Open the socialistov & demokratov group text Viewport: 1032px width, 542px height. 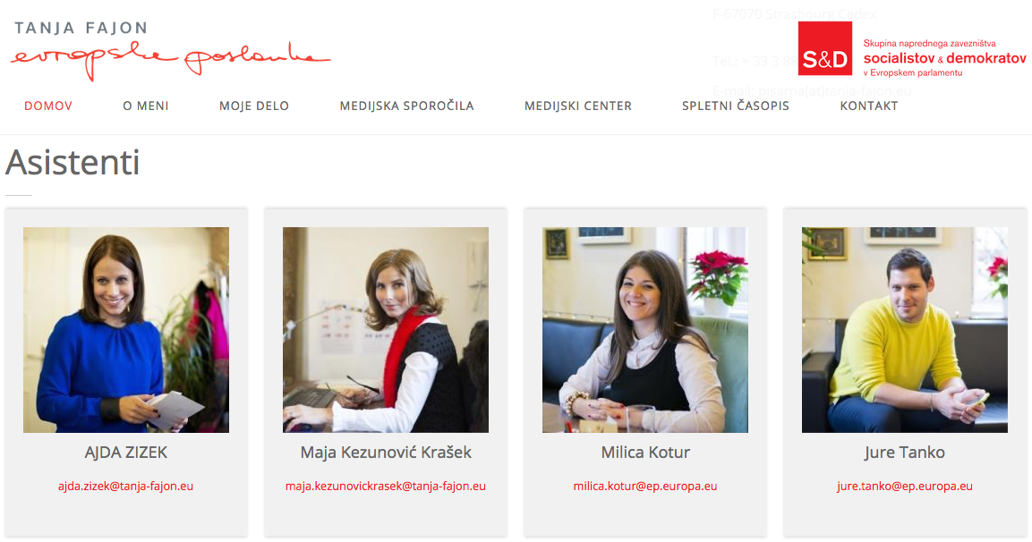coord(944,58)
